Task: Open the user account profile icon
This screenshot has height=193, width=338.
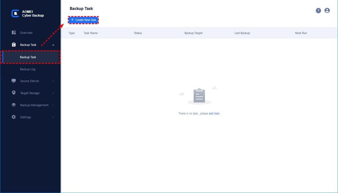Action: 327,11
